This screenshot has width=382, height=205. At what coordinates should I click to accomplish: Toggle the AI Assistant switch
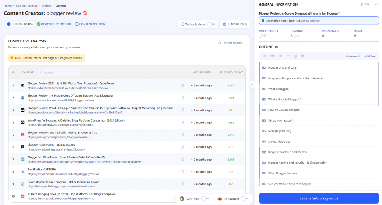(245, 199)
